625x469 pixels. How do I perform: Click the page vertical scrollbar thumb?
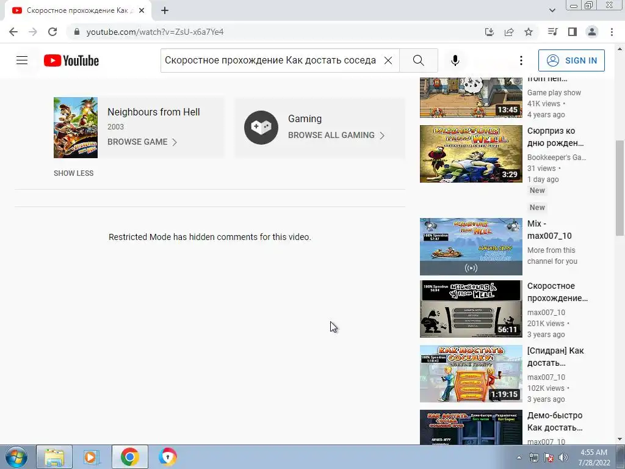(x=620, y=187)
